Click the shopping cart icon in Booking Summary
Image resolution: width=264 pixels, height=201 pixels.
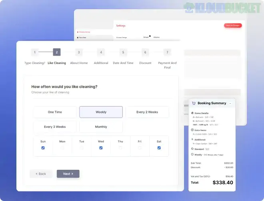[194, 103]
